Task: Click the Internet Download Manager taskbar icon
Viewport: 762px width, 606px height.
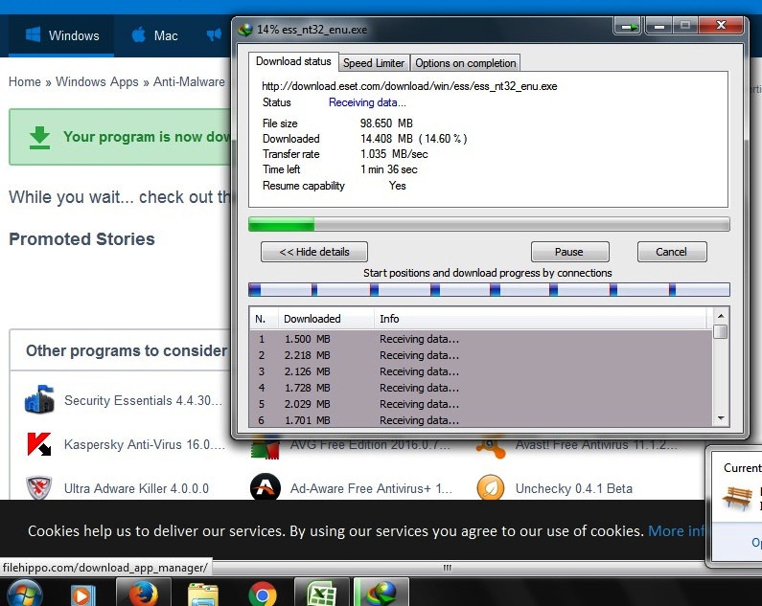Action: point(381,594)
